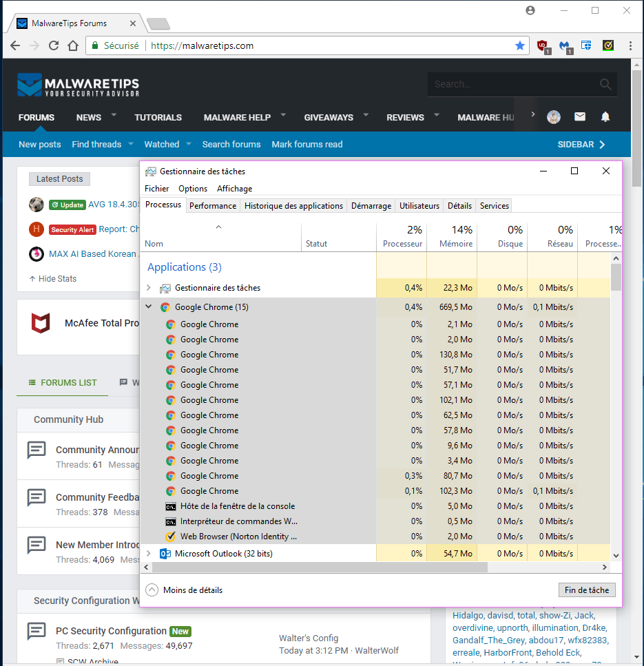Click the Community Announcements forum icon
Viewport: 644px width, 666px height.
coord(37,450)
